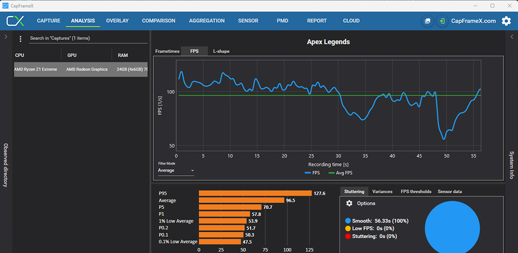Viewport: 518px width, 253px height.
Task: Open the Variances tab
Action: point(382,192)
